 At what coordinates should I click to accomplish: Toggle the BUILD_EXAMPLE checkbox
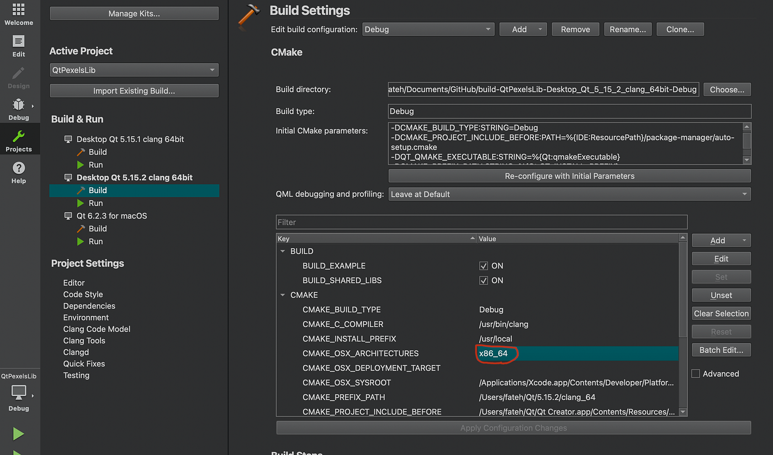(484, 266)
